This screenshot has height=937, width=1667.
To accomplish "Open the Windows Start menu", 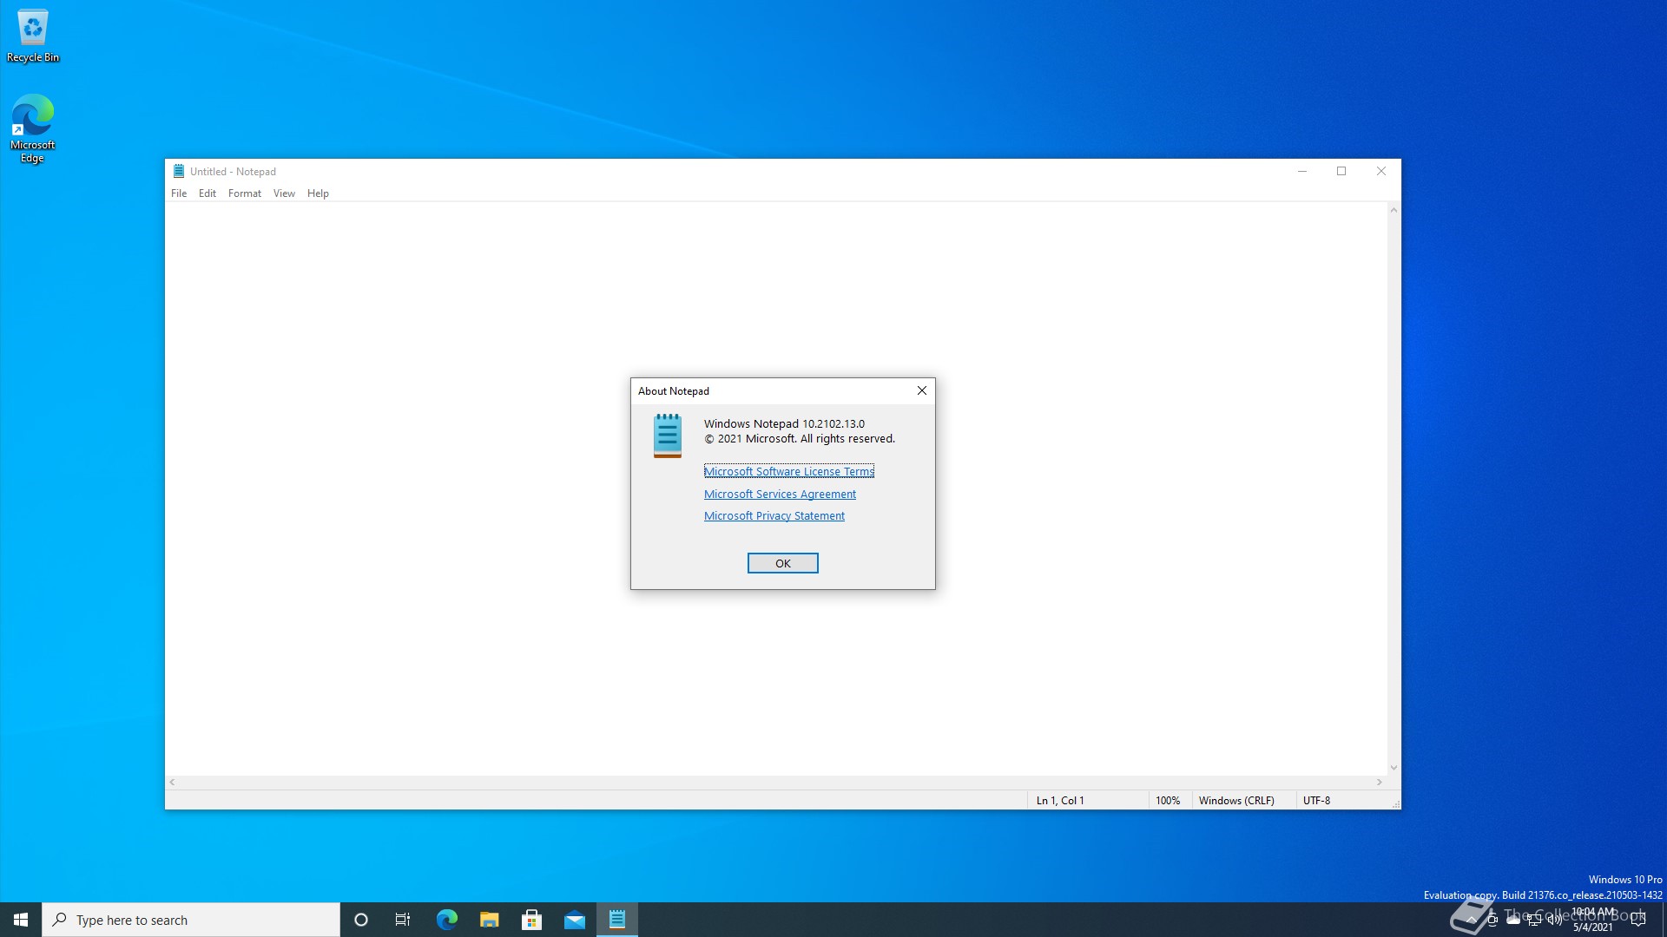I will coord(21,920).
